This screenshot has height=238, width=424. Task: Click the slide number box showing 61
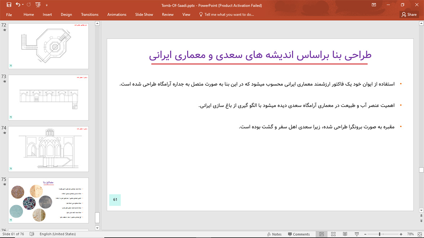[x=115, y=200]
